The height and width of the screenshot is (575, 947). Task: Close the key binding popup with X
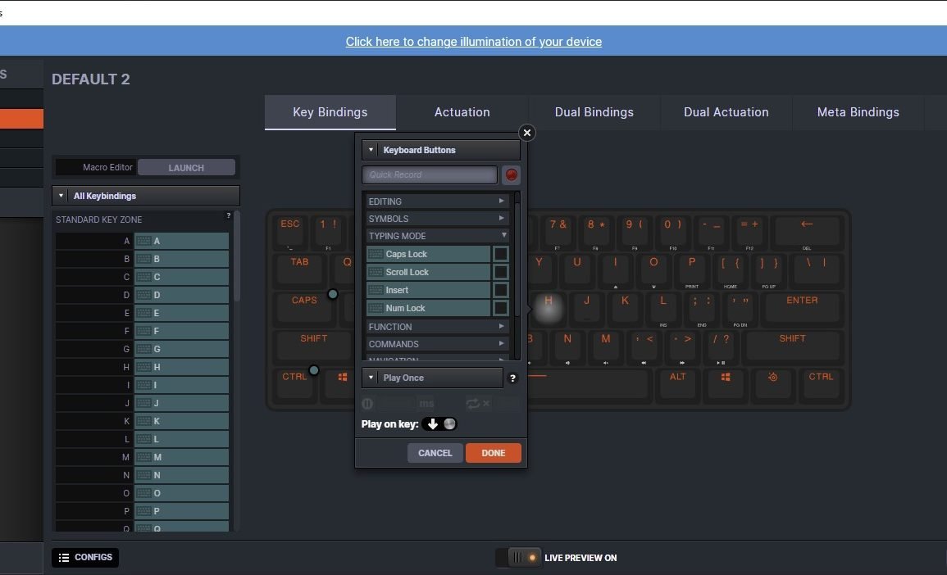(526, 133)
